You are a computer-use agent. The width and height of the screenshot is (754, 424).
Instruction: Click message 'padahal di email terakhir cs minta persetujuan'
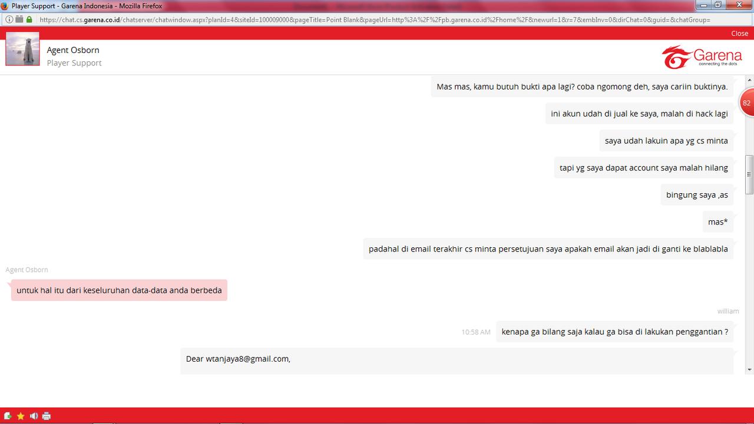click(x=548, y=249)
